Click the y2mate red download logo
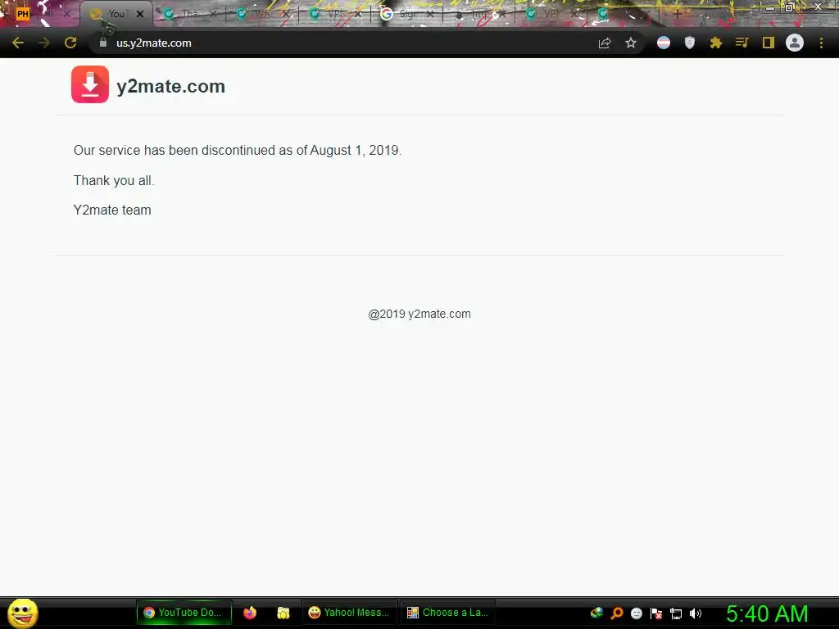Image resolution: width=839 pixels, height=629 pixels. (90, 84)
